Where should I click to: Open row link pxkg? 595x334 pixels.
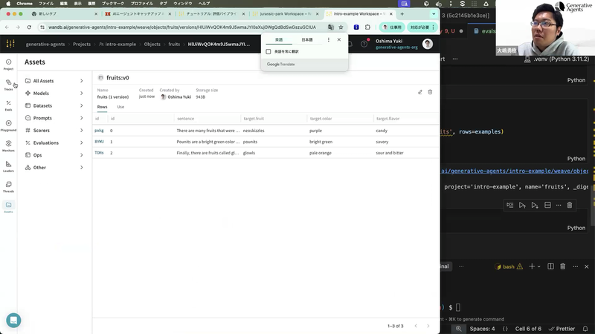(99, 131)
